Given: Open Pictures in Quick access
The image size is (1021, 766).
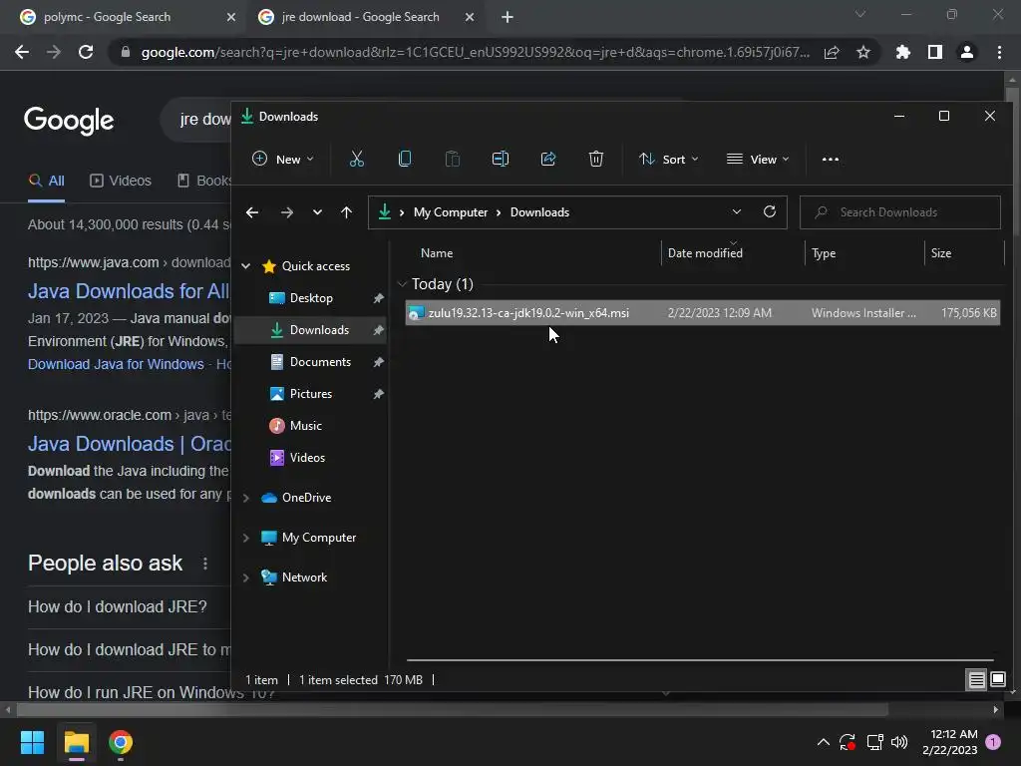Looking at the screenshot, I should (x=311, y=394).
